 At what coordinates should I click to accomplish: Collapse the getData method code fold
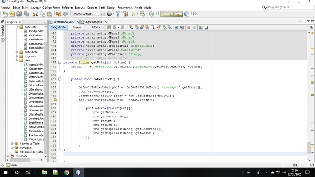pyautogui.click(x=60, y=62)
